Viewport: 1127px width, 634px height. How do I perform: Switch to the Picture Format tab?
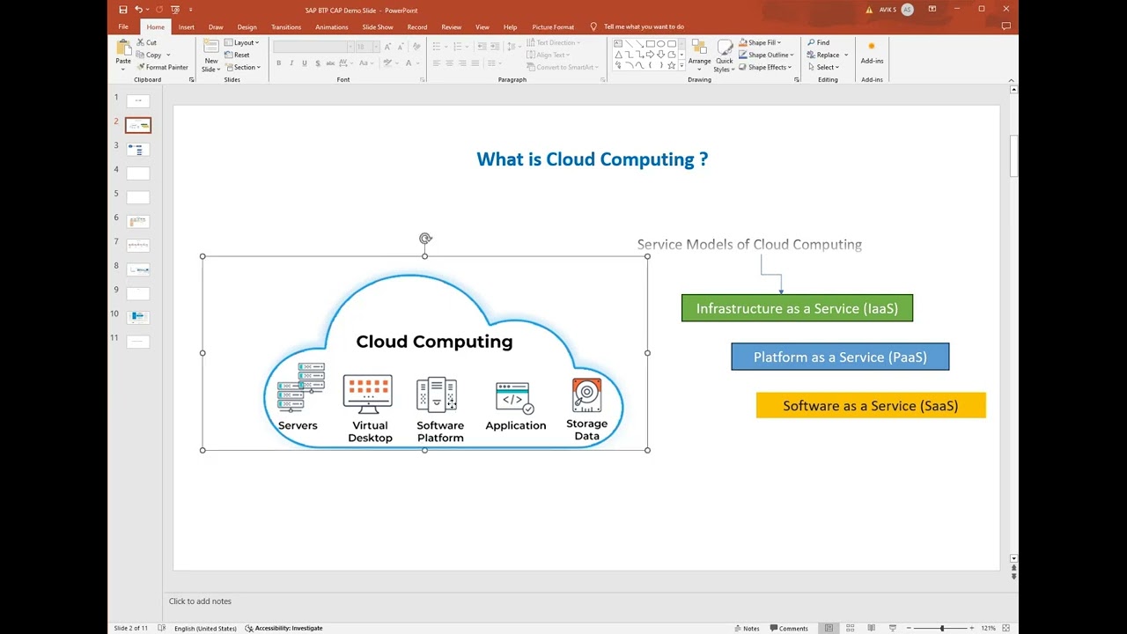point(553,27)
